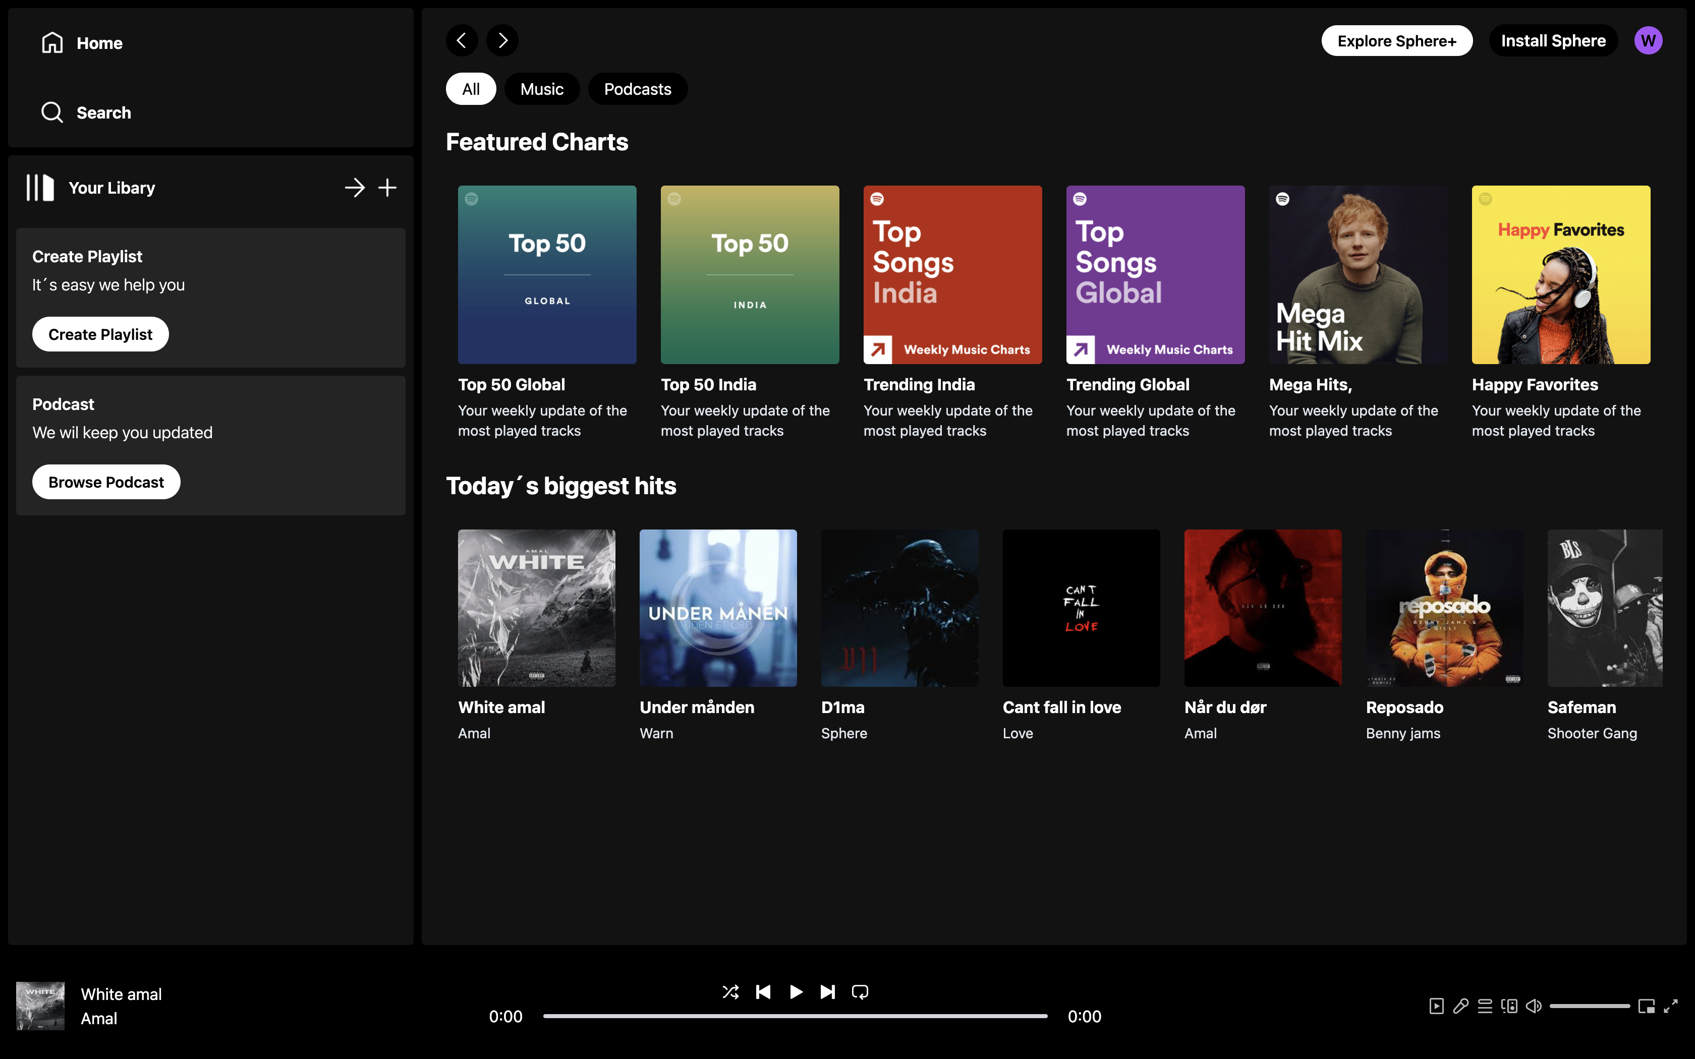1695x1059 pixels.
Task: Show lyrics with the microphone icon
Action: point(1460,1006)
